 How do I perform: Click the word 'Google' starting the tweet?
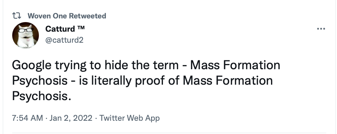[x=32, y=65]
